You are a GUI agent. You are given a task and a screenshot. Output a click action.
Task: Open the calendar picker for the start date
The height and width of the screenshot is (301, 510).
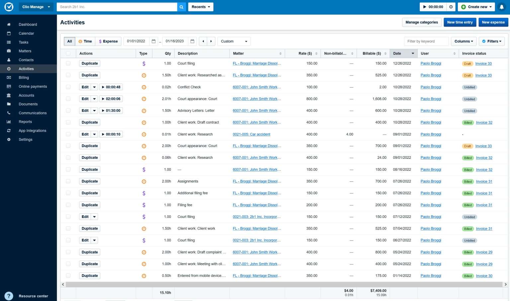[153, 41]
